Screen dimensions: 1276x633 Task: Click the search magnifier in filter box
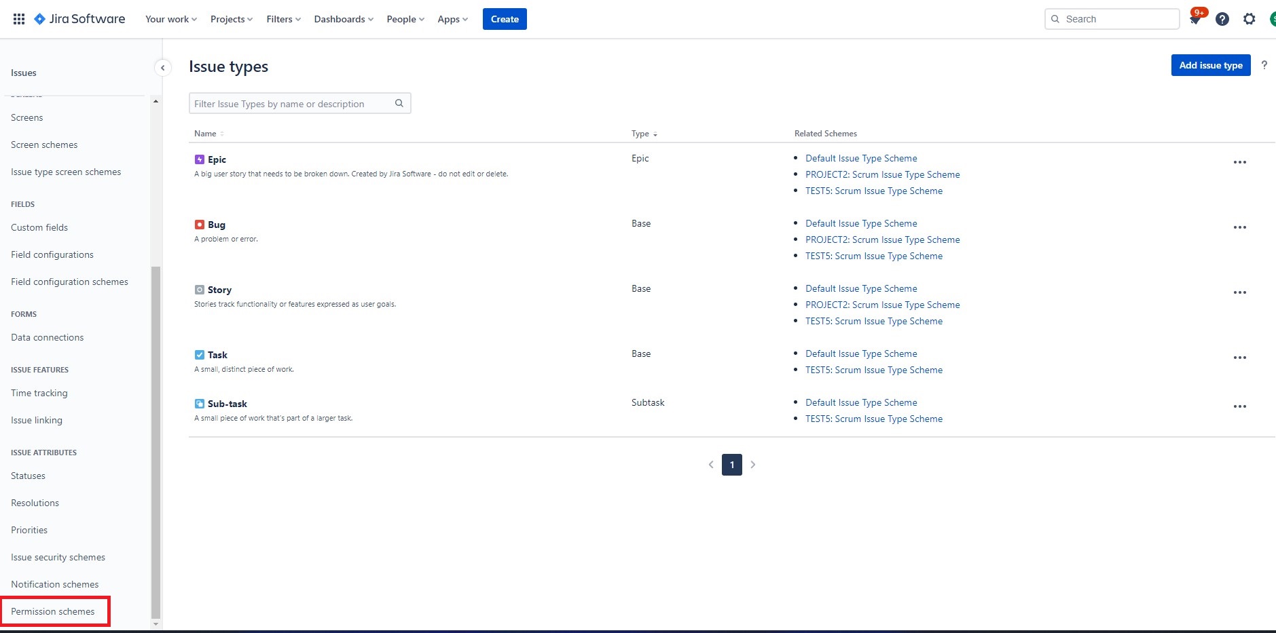(x=399, y=103)
